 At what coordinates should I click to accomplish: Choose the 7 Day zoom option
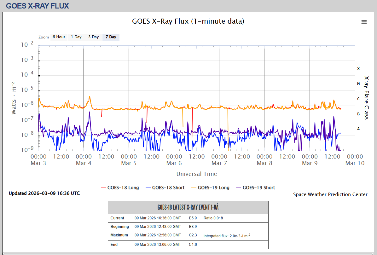(111, 37)
